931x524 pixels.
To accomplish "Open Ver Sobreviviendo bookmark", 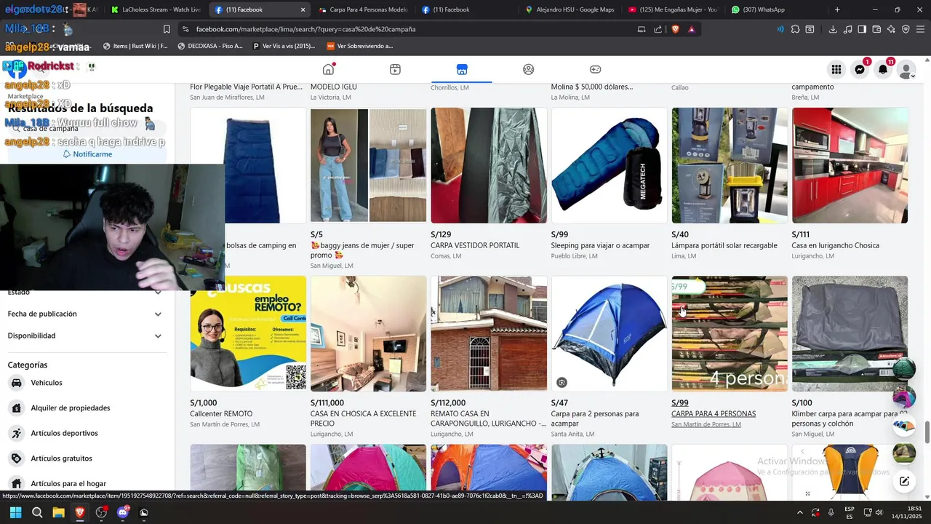I will (359, 46).
